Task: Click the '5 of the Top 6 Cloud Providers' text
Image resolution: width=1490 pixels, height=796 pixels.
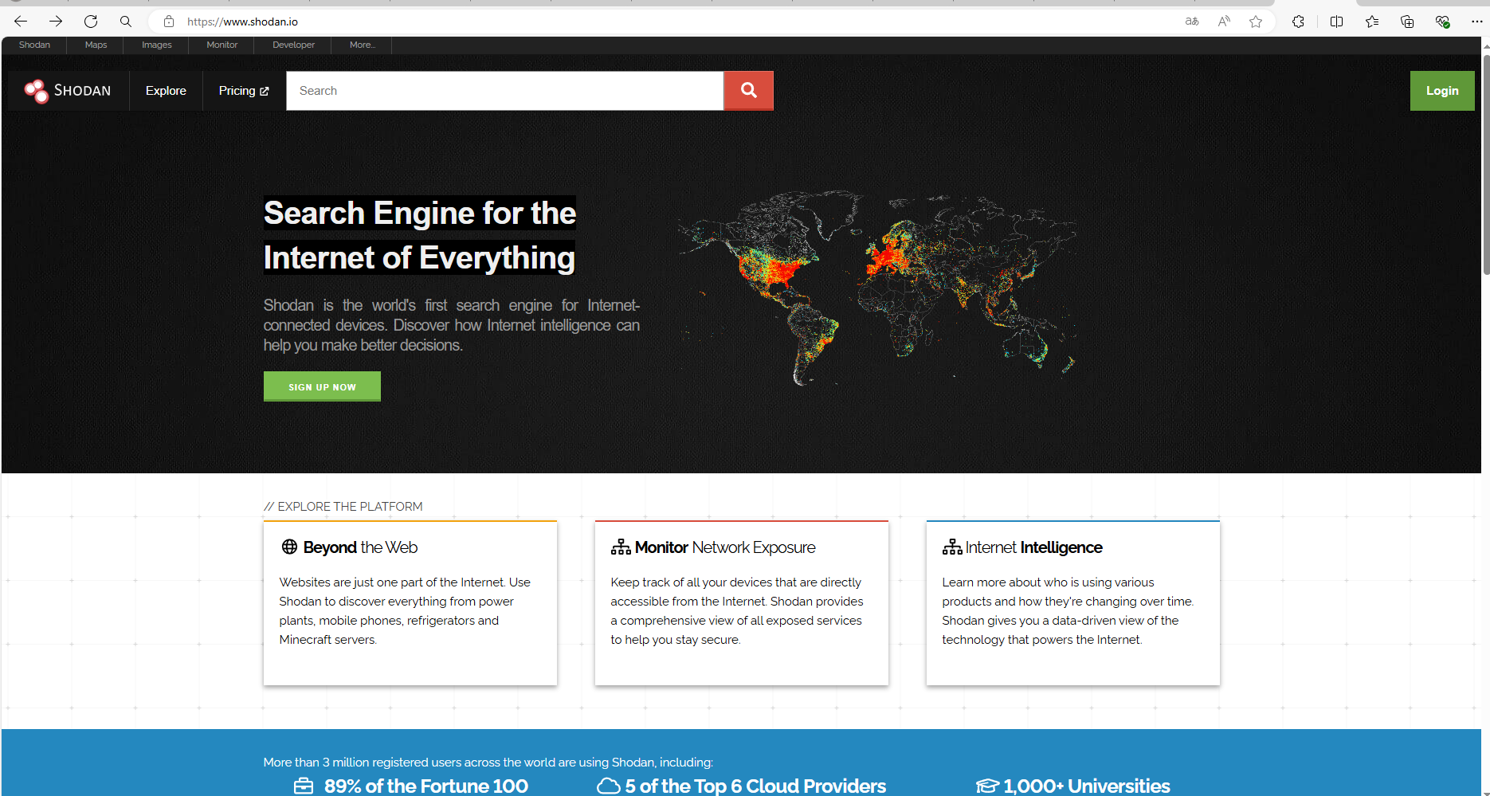Action: pos(755,786)
